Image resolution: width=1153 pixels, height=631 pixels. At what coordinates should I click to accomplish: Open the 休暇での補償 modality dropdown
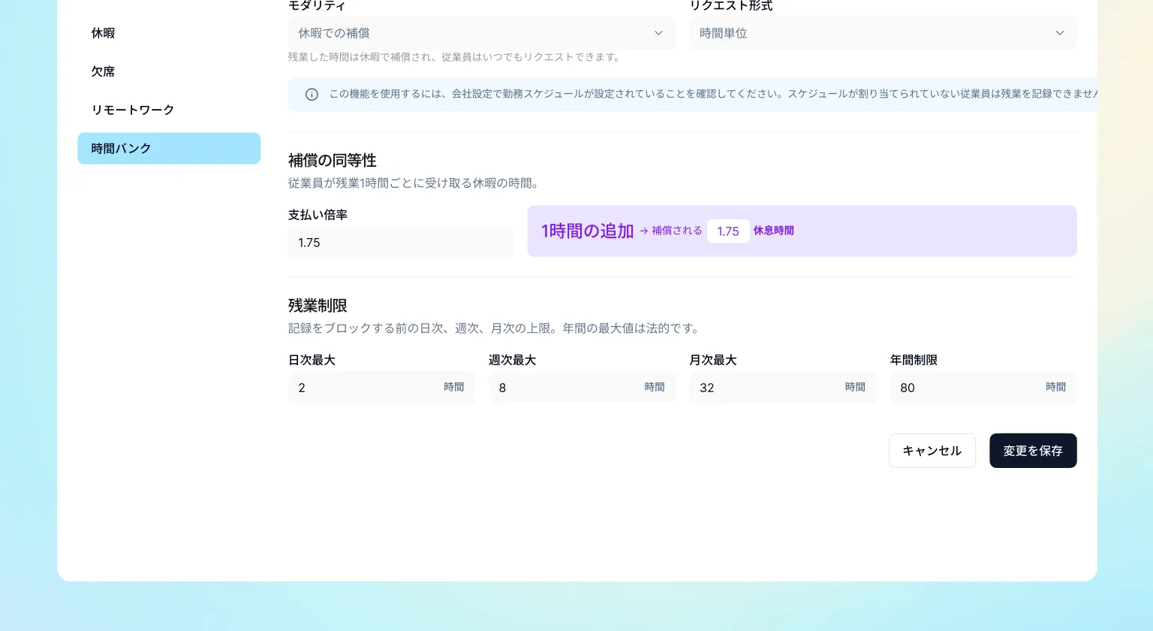click(482, 33)
